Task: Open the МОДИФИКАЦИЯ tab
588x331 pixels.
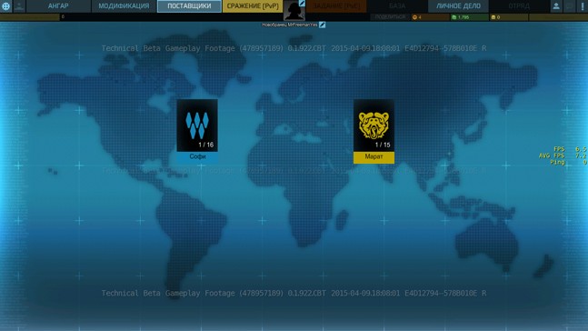Action: (x=124, y=6)
